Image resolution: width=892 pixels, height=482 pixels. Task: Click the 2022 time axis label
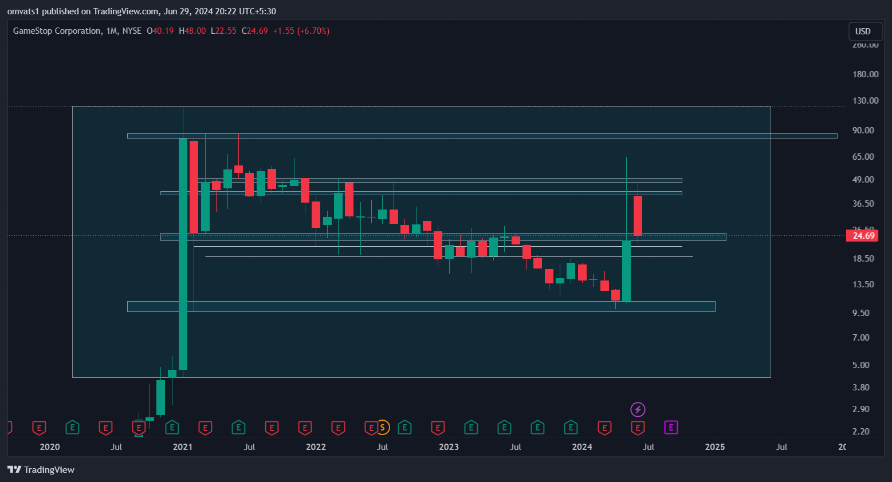click(316, 447)
